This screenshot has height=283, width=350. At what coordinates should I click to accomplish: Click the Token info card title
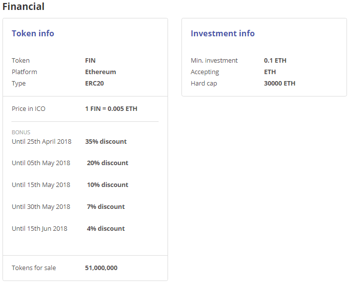(x=33, y=33)
